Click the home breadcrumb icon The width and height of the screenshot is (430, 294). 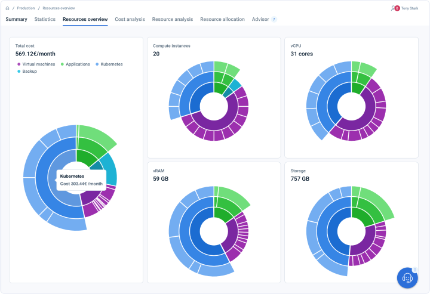pyautogui.click(x=7, y=8)
